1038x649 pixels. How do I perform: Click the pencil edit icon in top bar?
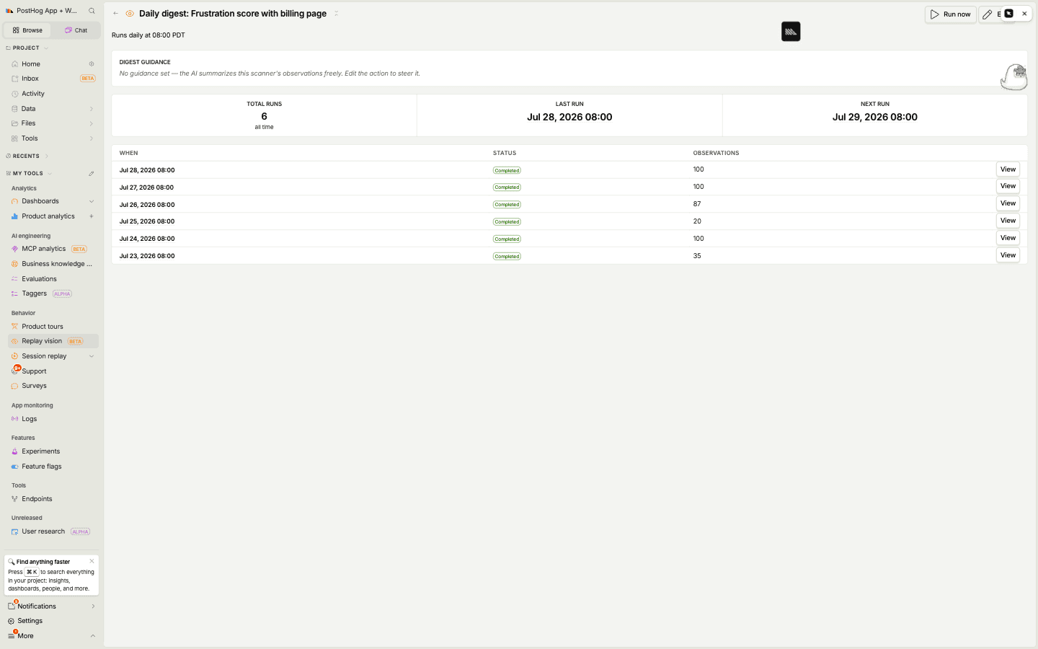pos(988,14)
